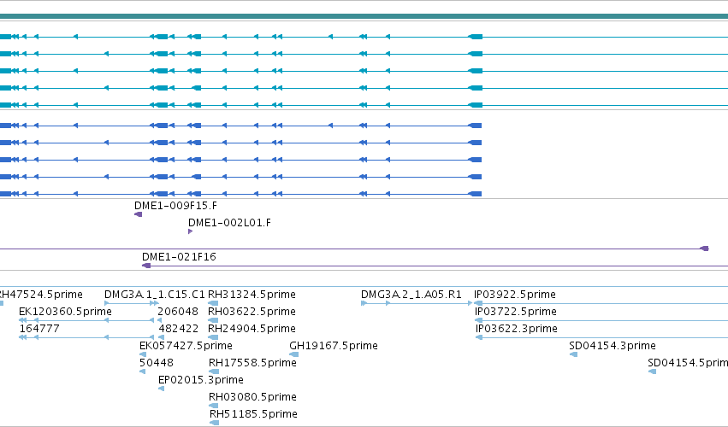This screenshot has width=728, height=427.
Task: Select the EP02015.3prime label
Action: [200, 380]
